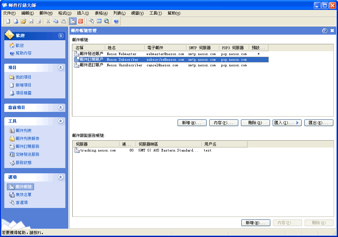Click the open folder toolbar icon
The width and height of the screenshot is (338, 237).
click(23, 21)
